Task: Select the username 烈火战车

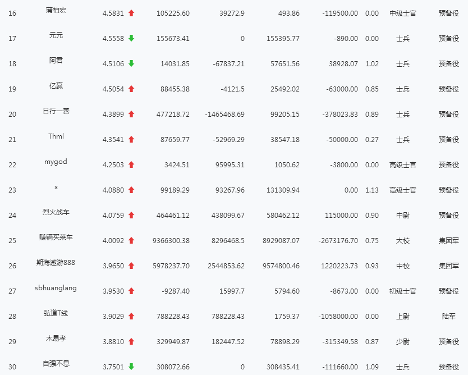Action: [x=56, y=212]
